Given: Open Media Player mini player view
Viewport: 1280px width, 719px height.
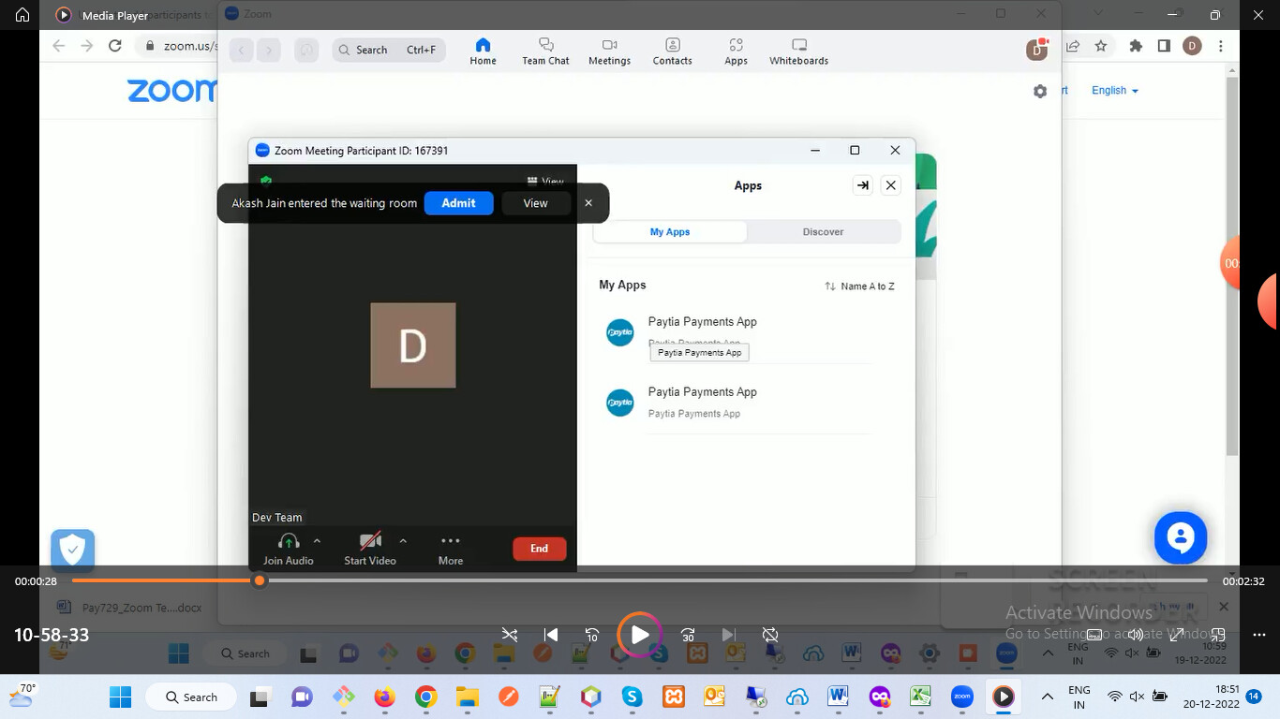Looking at the screenshot, I should pyautogui.click(x=1217, y=635).
